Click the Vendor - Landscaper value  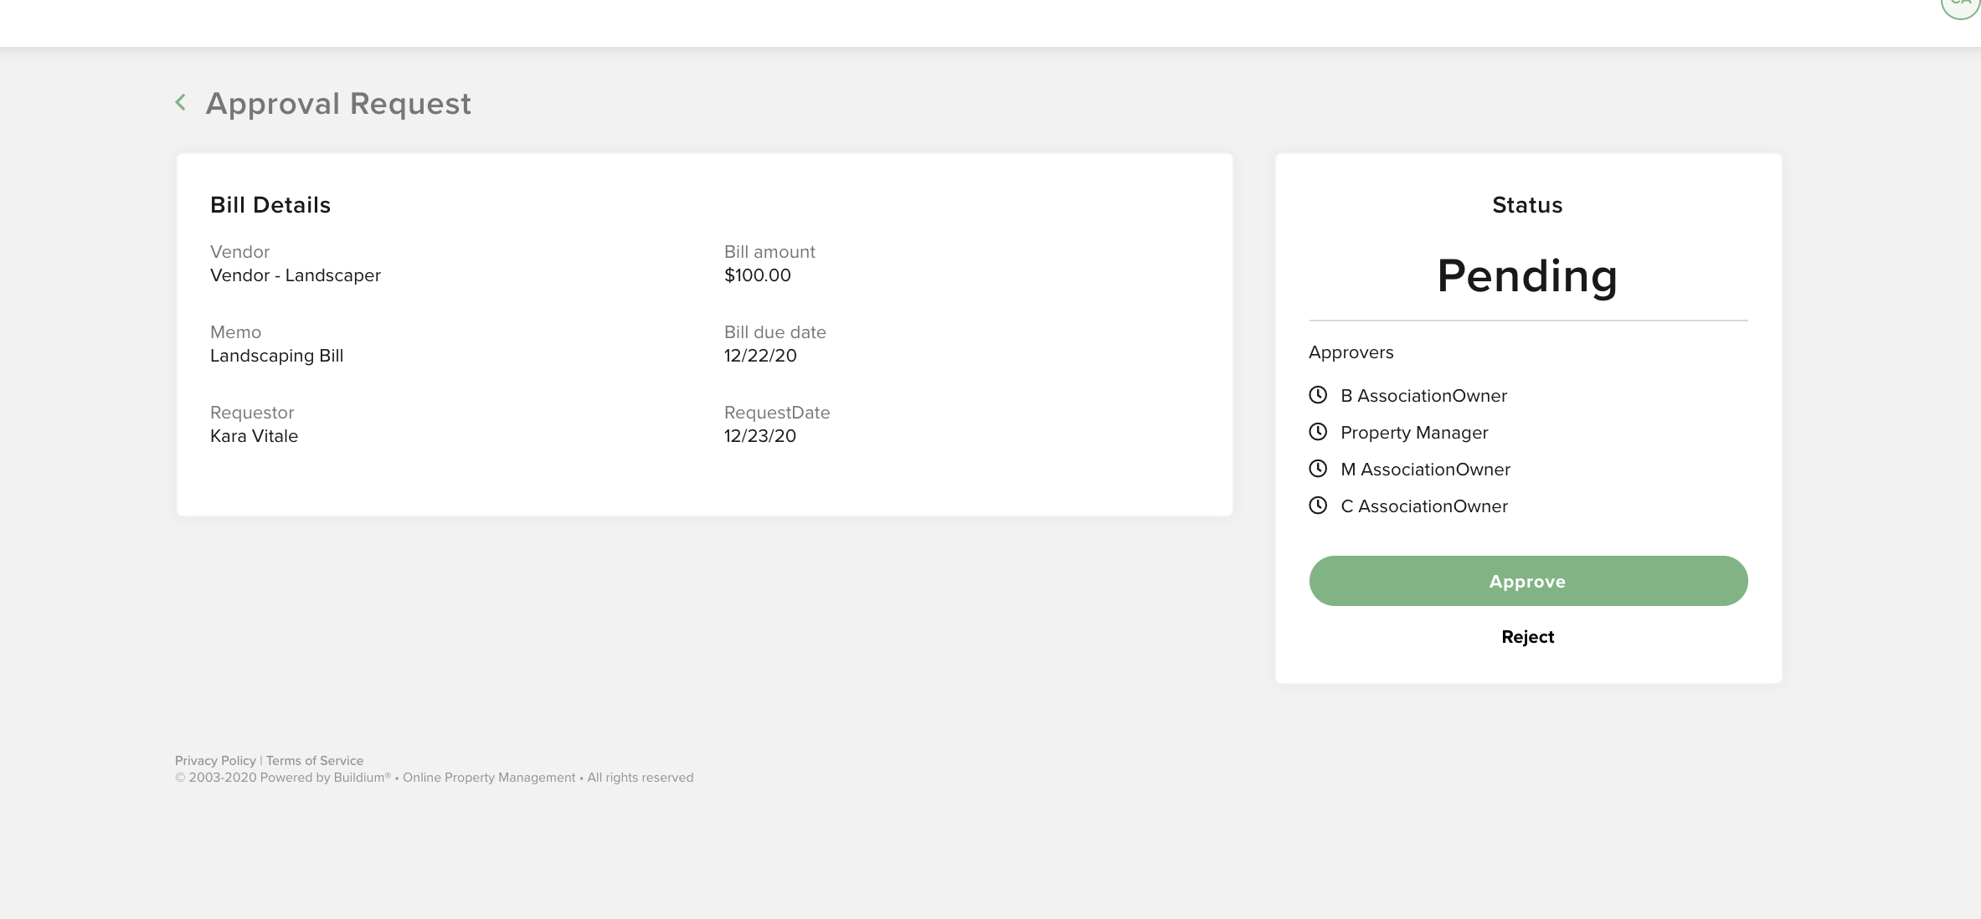296,275
